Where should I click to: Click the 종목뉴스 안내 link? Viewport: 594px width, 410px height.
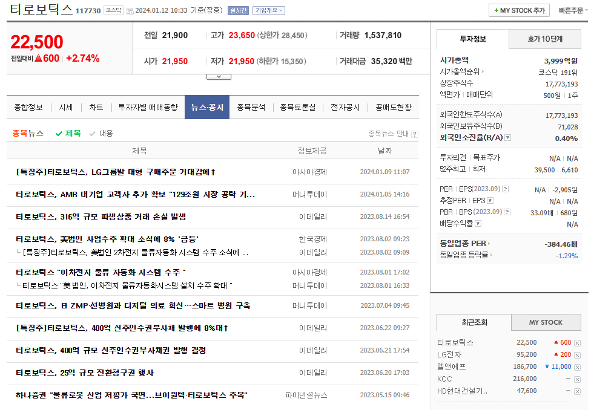pyautogui.click(x=388, y=134)
